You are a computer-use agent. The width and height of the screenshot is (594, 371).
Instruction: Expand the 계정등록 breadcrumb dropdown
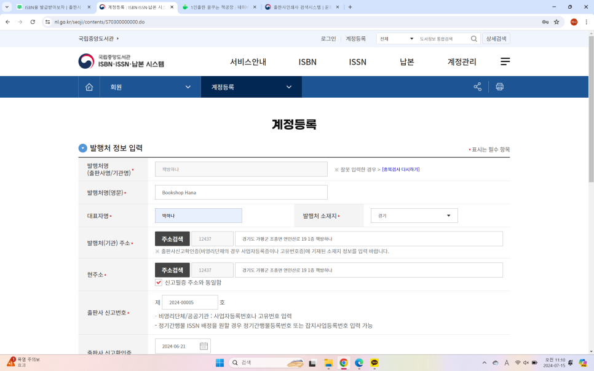(x=251, y=87)
